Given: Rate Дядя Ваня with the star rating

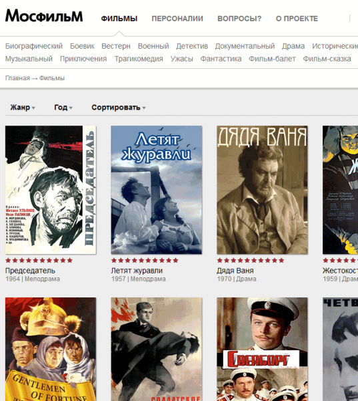Looking at the screenshot, I should (x=251, y=261).
